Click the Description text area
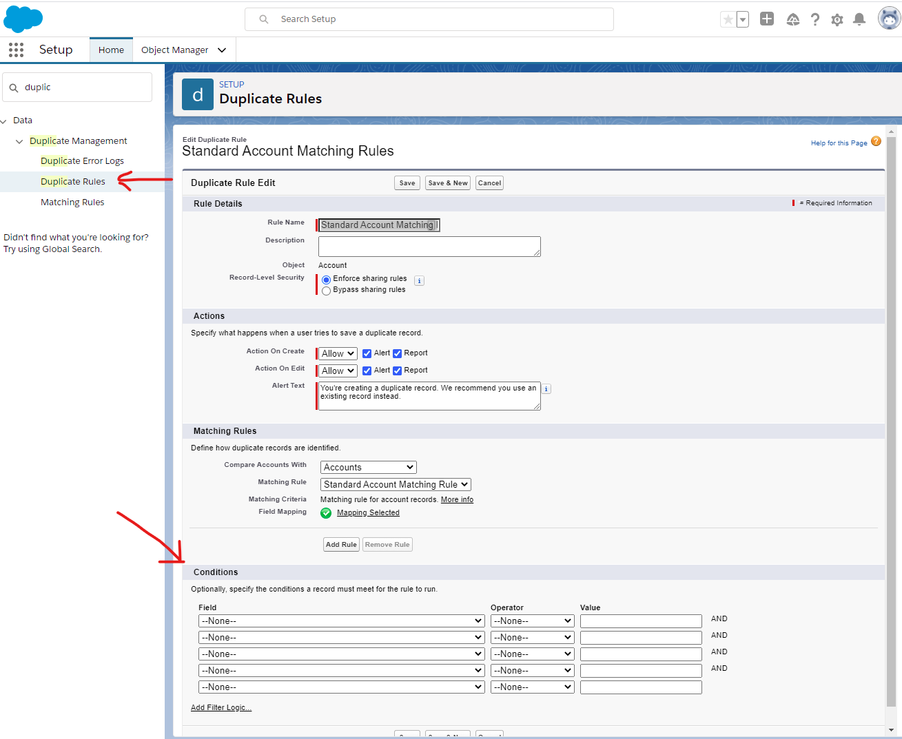Screen dimensions: 902x739 (429, 247)
